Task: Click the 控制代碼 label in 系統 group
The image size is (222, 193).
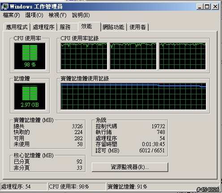Action: [x=107, y=126]
